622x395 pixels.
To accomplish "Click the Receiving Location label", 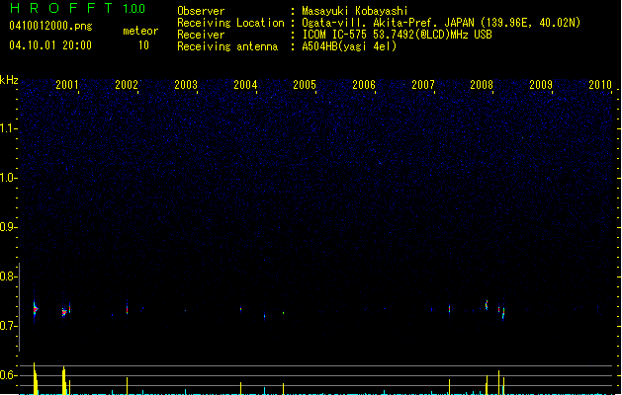I will [x=230, y=23].
